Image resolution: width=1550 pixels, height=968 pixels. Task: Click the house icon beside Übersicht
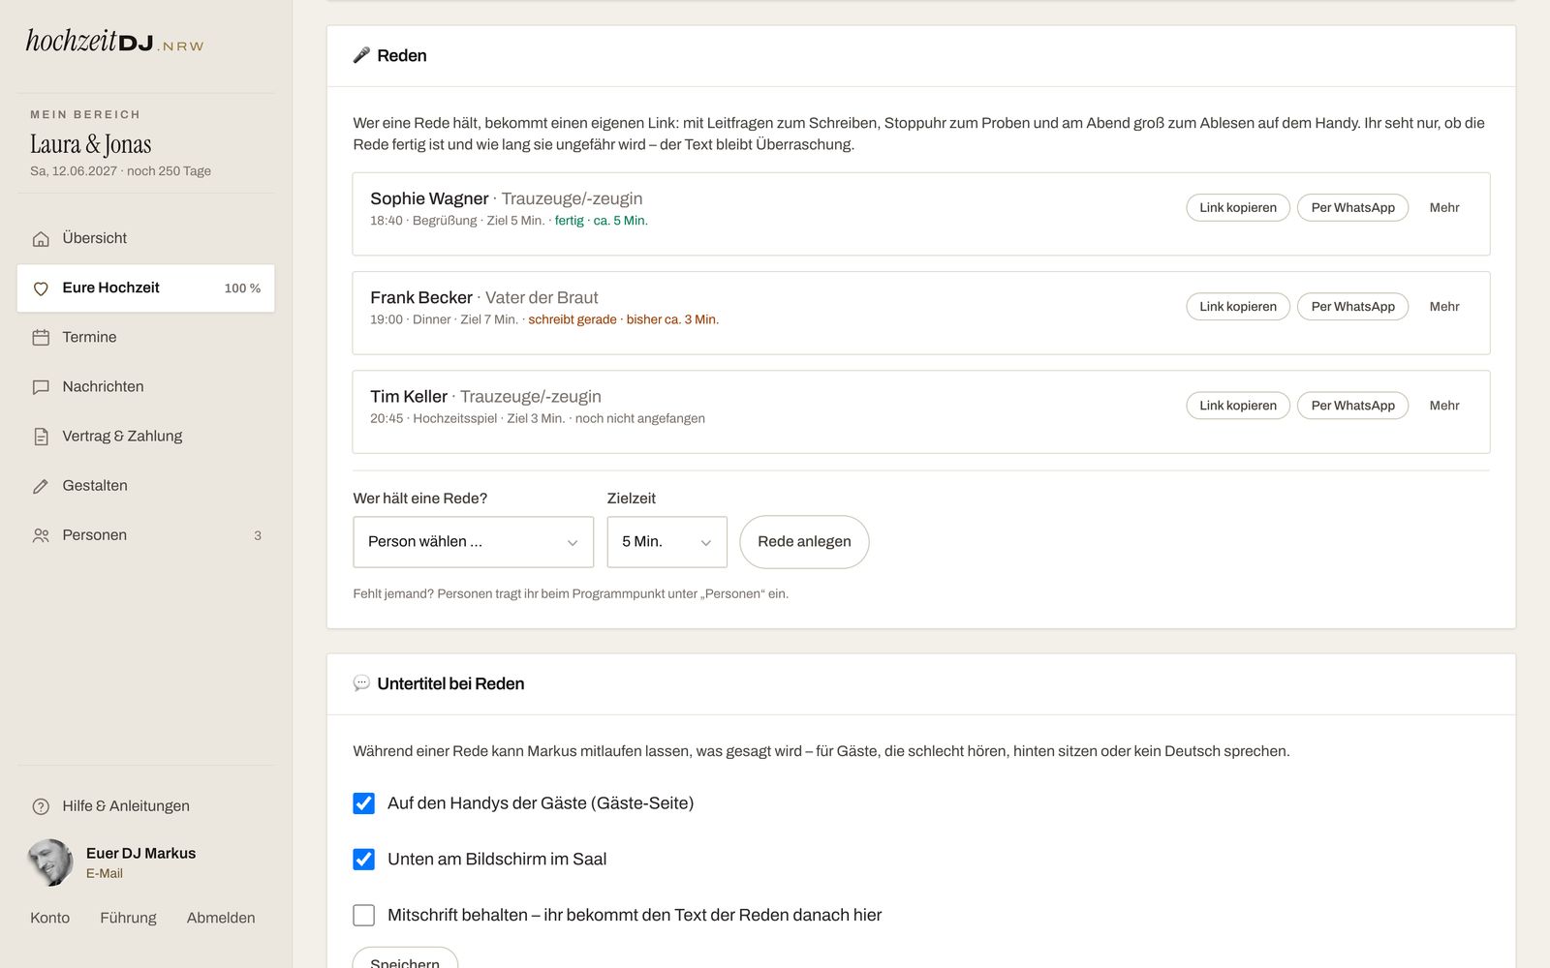pos(41,239)
